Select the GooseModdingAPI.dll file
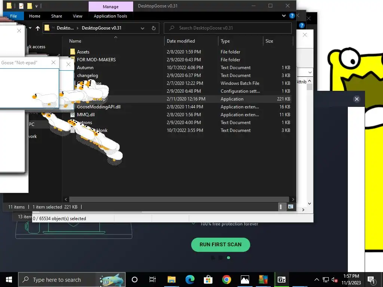383x287 pixels. [x=98, y=107]
